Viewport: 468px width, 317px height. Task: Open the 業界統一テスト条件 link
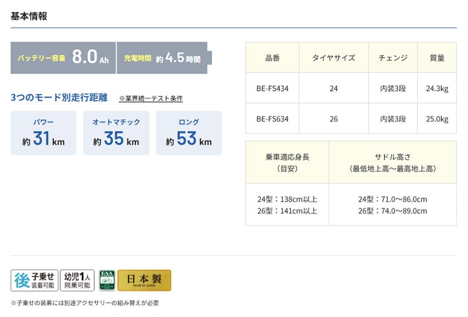[151, 98]
